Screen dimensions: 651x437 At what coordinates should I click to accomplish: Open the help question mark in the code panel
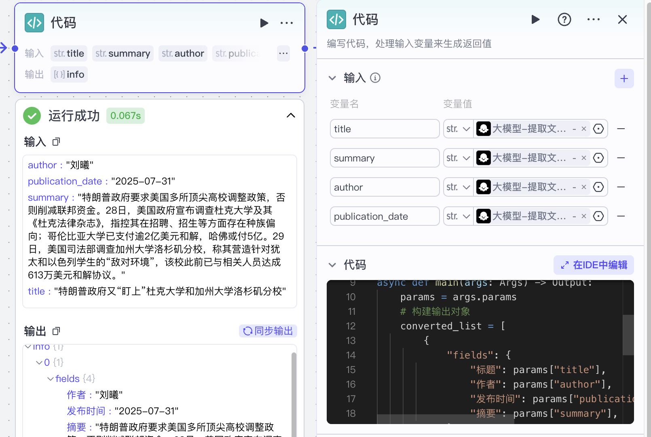564,19
